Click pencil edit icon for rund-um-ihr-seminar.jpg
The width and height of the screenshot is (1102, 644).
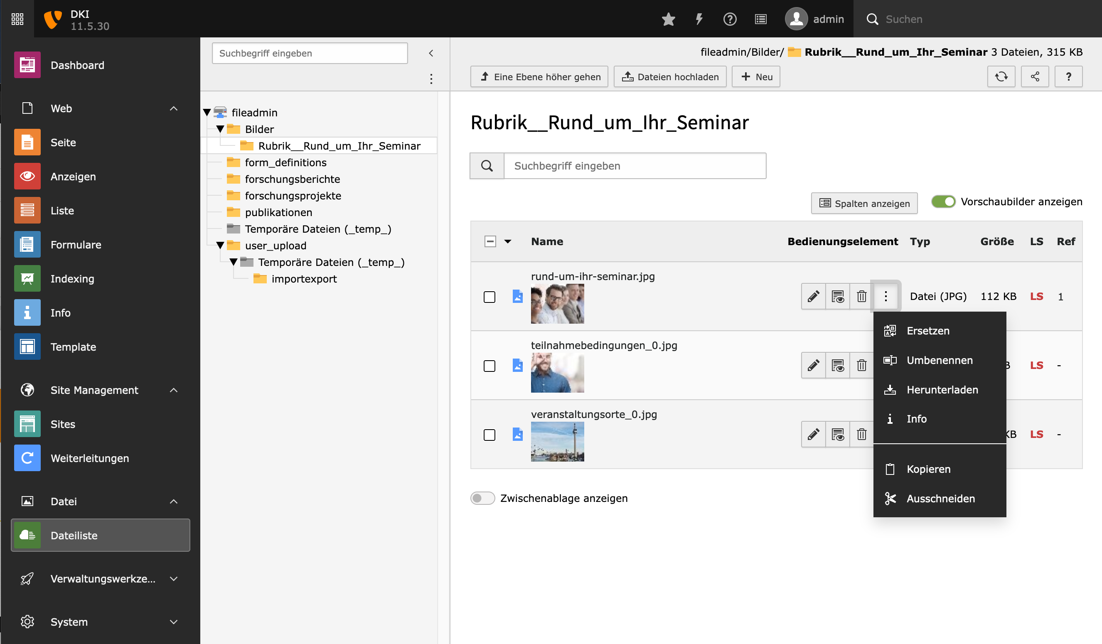tap(813, 296)
